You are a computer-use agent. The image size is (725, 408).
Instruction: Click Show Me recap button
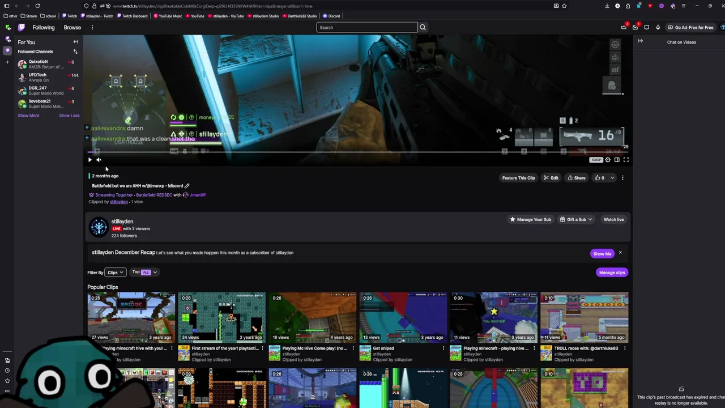(x=602, y=254)
